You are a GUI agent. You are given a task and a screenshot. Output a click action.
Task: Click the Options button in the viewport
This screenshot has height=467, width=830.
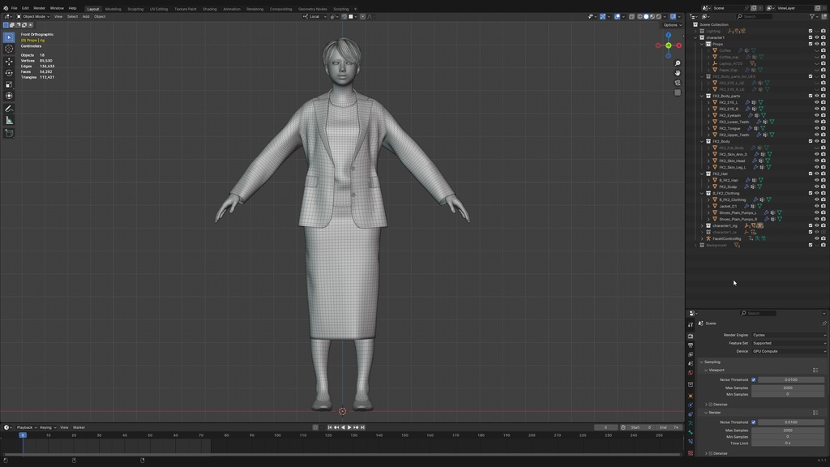(674, 24)
